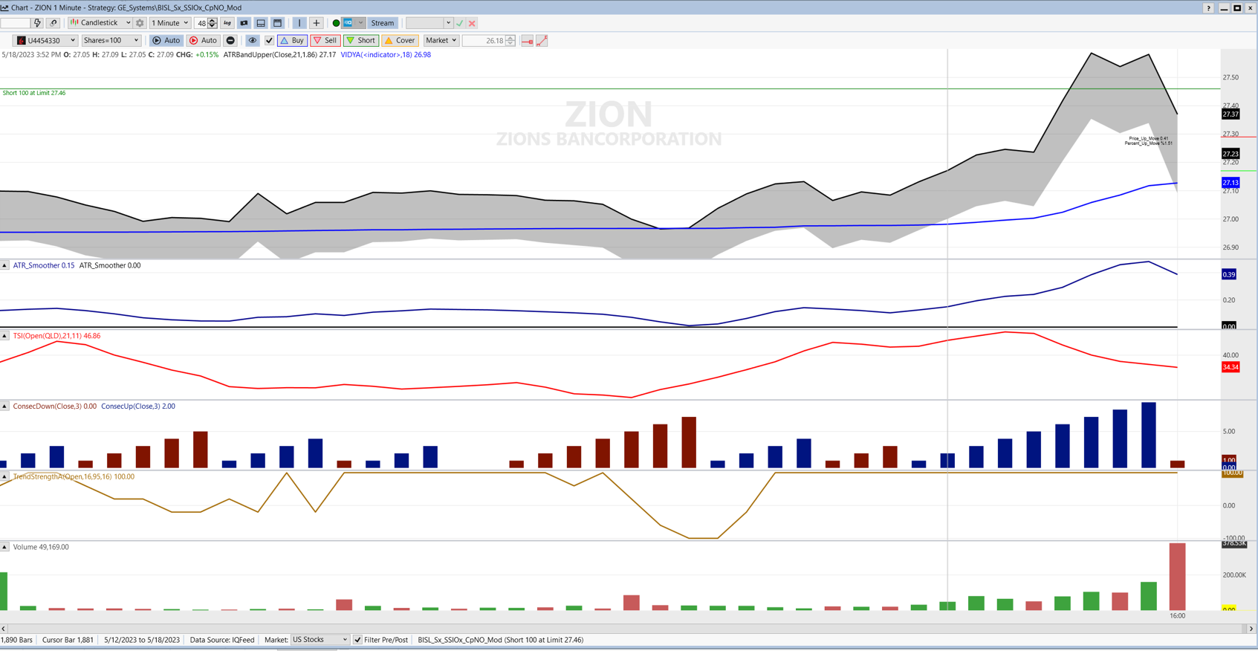Click the ConsecDown(Close,3) label
This screenshot has height=651, width=1258.
coord(55,407)
